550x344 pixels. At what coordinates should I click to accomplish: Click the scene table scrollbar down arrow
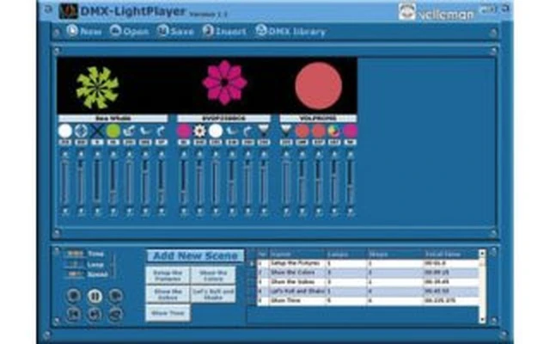482,320
